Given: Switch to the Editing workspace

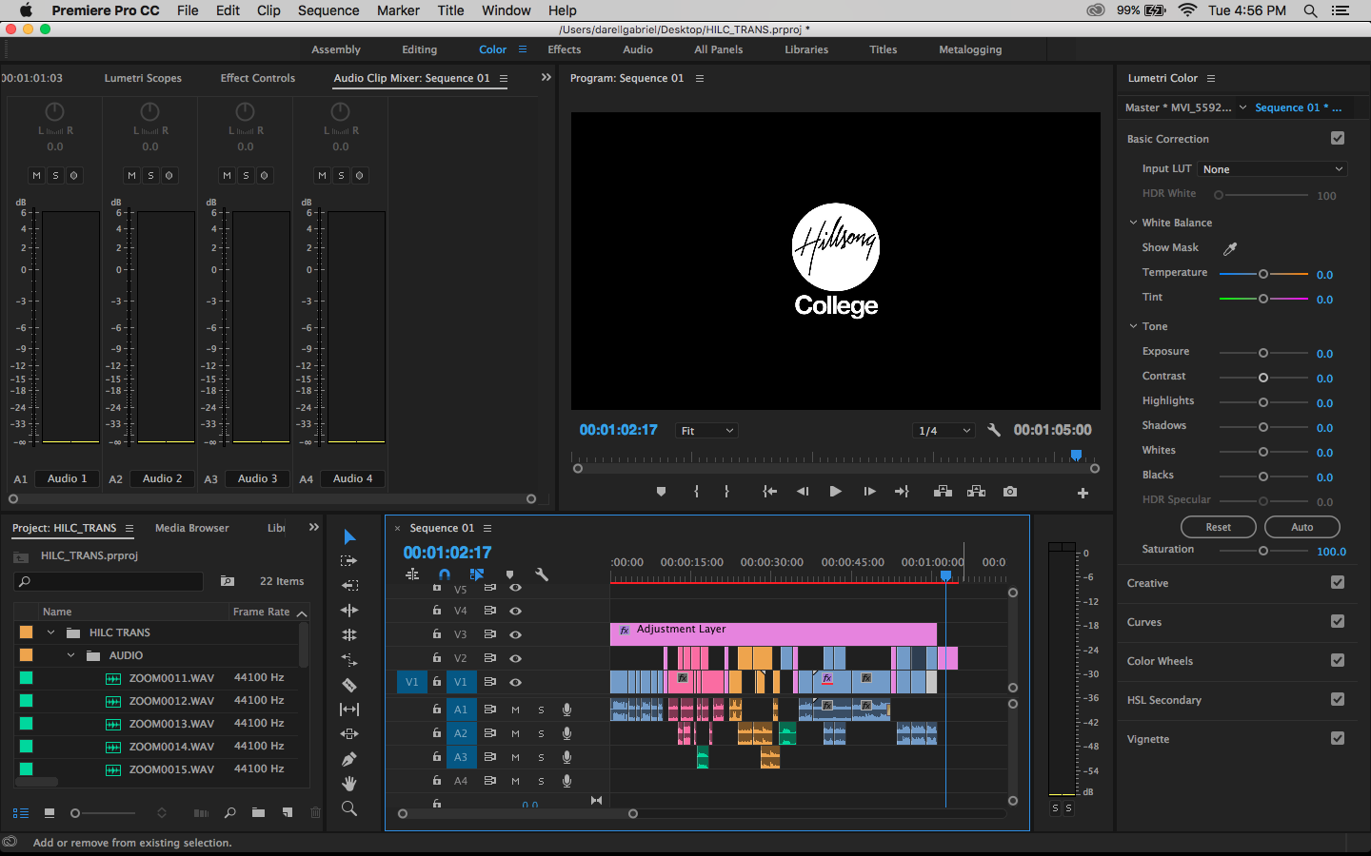Looking at the screenshot, I should (x=419, y=49).
